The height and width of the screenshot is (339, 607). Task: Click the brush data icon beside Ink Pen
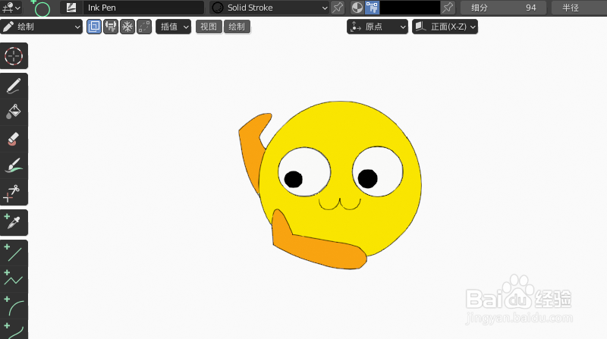[x=71, y=8]
